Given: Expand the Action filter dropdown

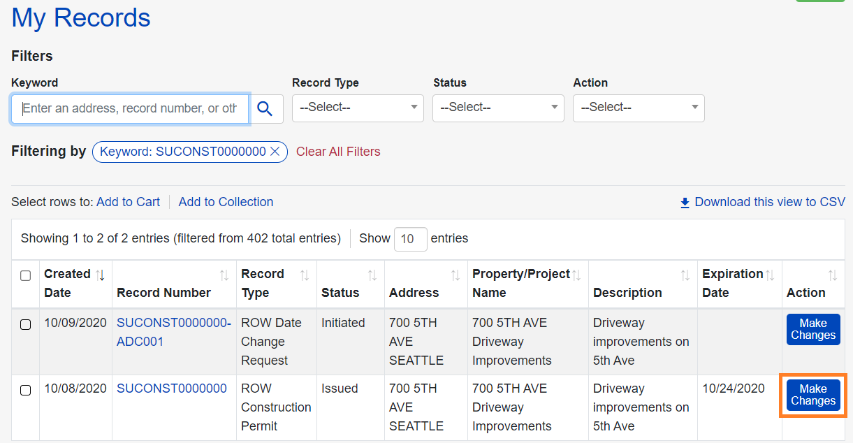Looking at the screenshot, I should tap(639, 108).
